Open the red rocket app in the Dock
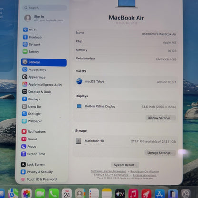The width and height of the screenshot is (198, 198). point(147,194)
